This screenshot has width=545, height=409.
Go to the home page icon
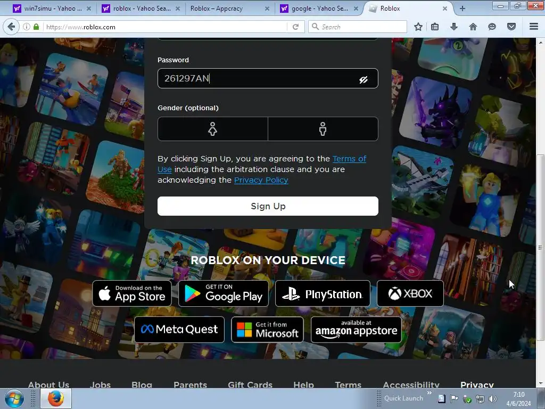click(x=473, y=27)
